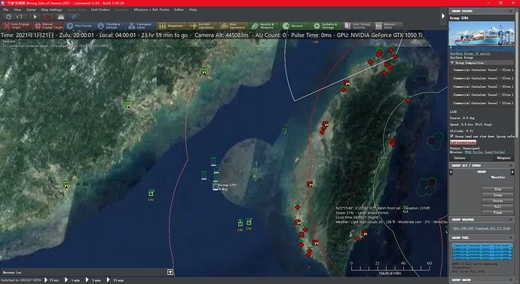The height and width of the screenshot is (284, 520).
Task: Toggle Manual Engage Target
Action: click(x=48, y=26)
